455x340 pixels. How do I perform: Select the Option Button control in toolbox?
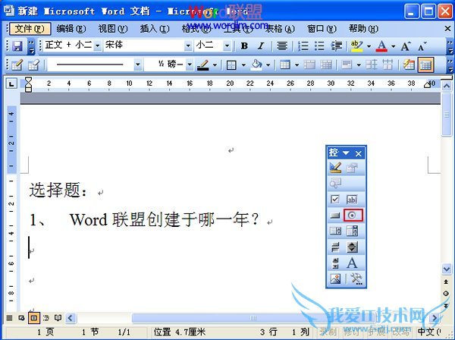(353, 216)
